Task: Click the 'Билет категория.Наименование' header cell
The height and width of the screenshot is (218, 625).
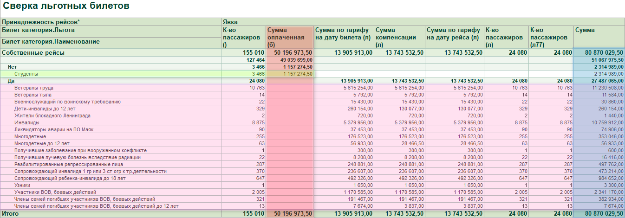Action: point(51,42)
